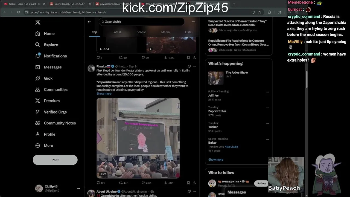The width and height of the screenshot is (350, 197).
Task: Open Verified Orgs in sidebar
Action: [x=51, y=112]
